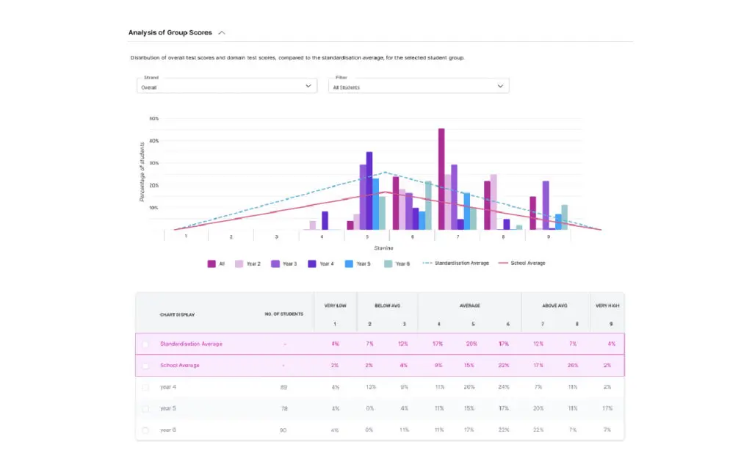Click the Year 3 legend swatch

click(275, 264)
